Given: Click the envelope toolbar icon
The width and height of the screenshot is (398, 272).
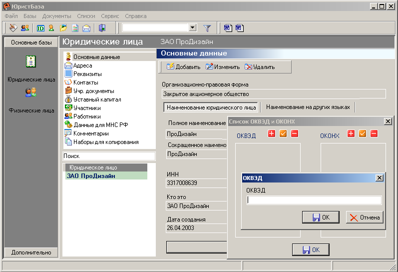Looking at the screenshot, I should tap(86, 28).
